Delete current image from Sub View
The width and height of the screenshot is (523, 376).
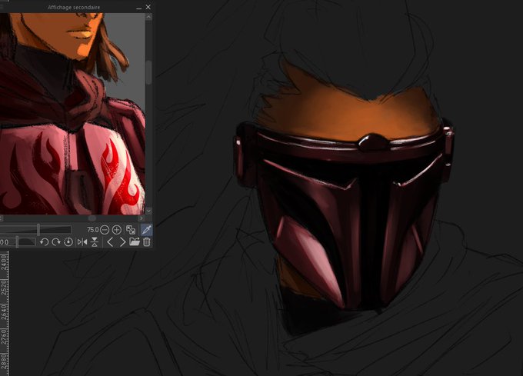click(x=147, y=241)
